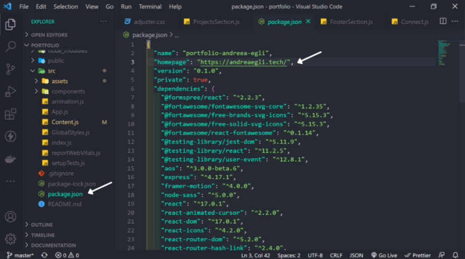
Task: Open package-lock.json in the explorer
Action: [x=71, y=184]
